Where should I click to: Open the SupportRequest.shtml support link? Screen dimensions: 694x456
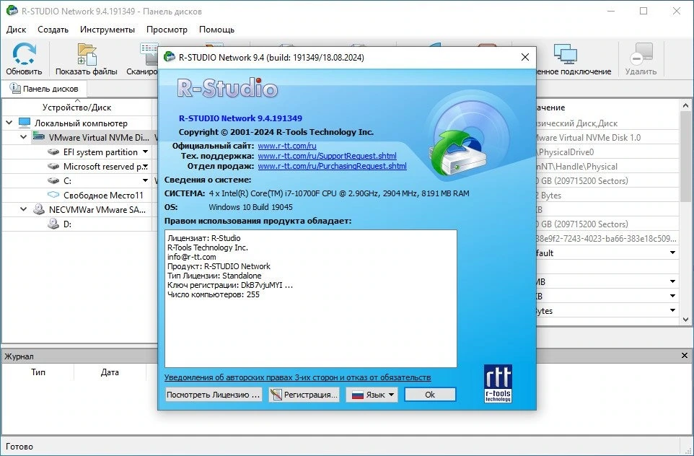[327, 156]
